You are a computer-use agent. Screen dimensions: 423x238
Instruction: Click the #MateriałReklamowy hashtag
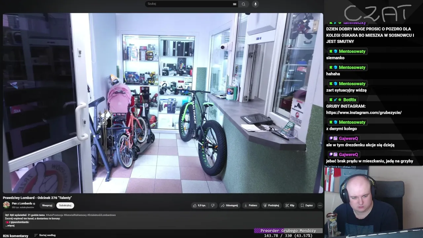[75, 215]
